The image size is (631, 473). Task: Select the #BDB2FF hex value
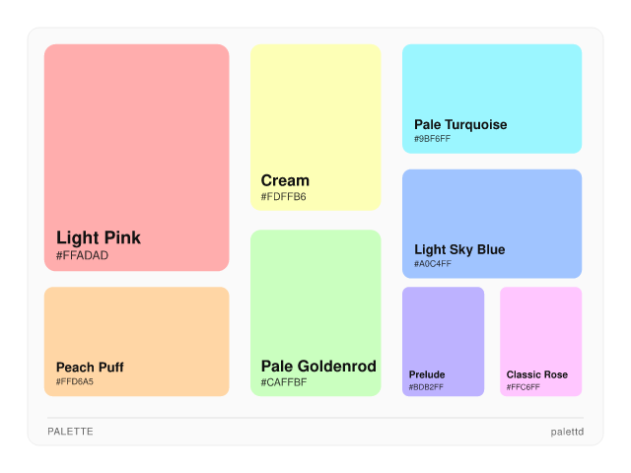click(x=426, y=387)
